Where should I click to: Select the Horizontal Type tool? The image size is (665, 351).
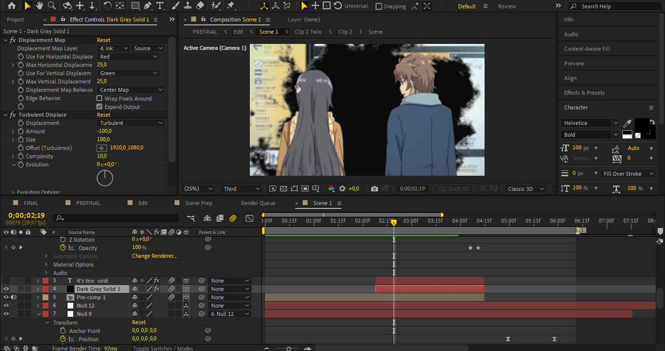(160, 6)
